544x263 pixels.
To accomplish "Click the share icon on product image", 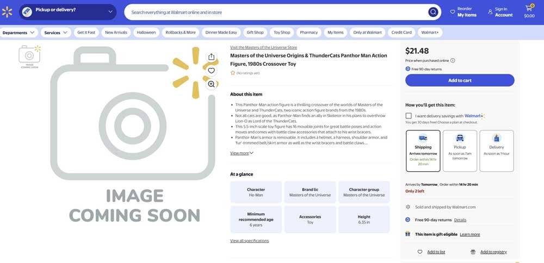I will (211, 57).
